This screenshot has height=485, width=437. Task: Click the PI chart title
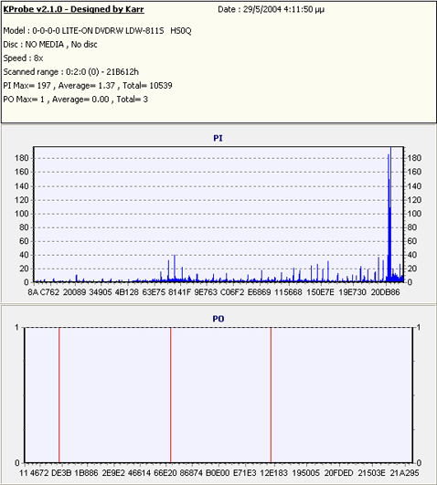218,138
